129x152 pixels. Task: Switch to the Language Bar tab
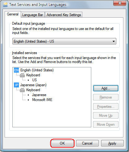[x=32, y=15]
